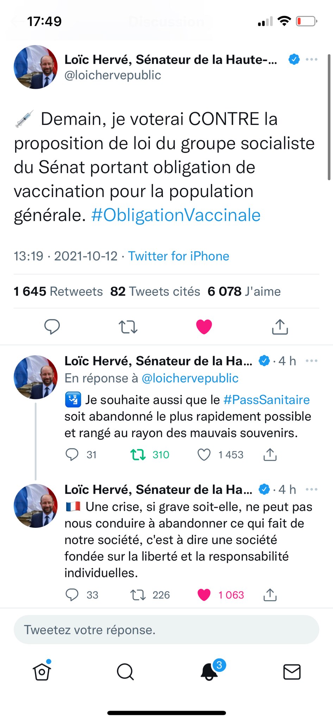
Task: Open the Search tab icon
Action: click(125, 671)
